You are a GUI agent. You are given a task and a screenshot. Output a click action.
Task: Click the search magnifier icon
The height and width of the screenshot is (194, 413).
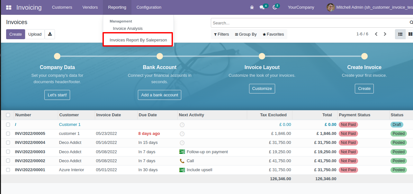[411, 23]
